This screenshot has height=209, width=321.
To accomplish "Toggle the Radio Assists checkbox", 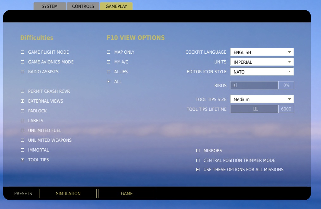I will [x=22, y=72].
